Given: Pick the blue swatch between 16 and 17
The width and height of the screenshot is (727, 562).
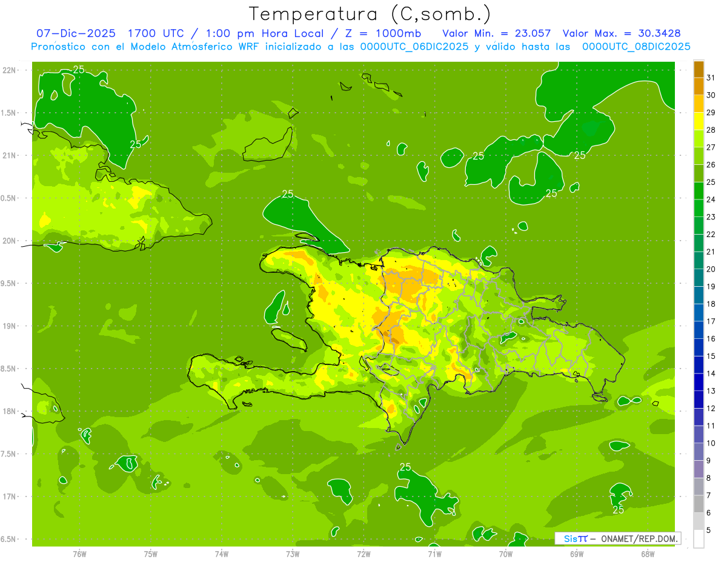Looking at the screenshot, I should pos(699,330).
